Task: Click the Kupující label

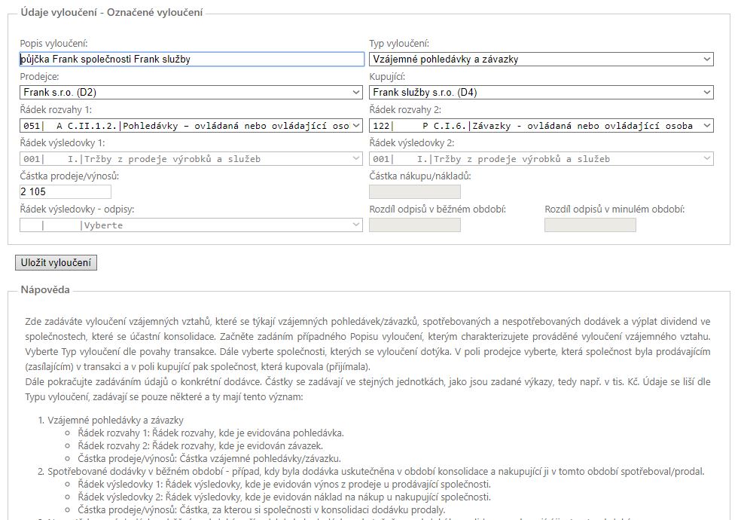Action: tap(387, 77)
